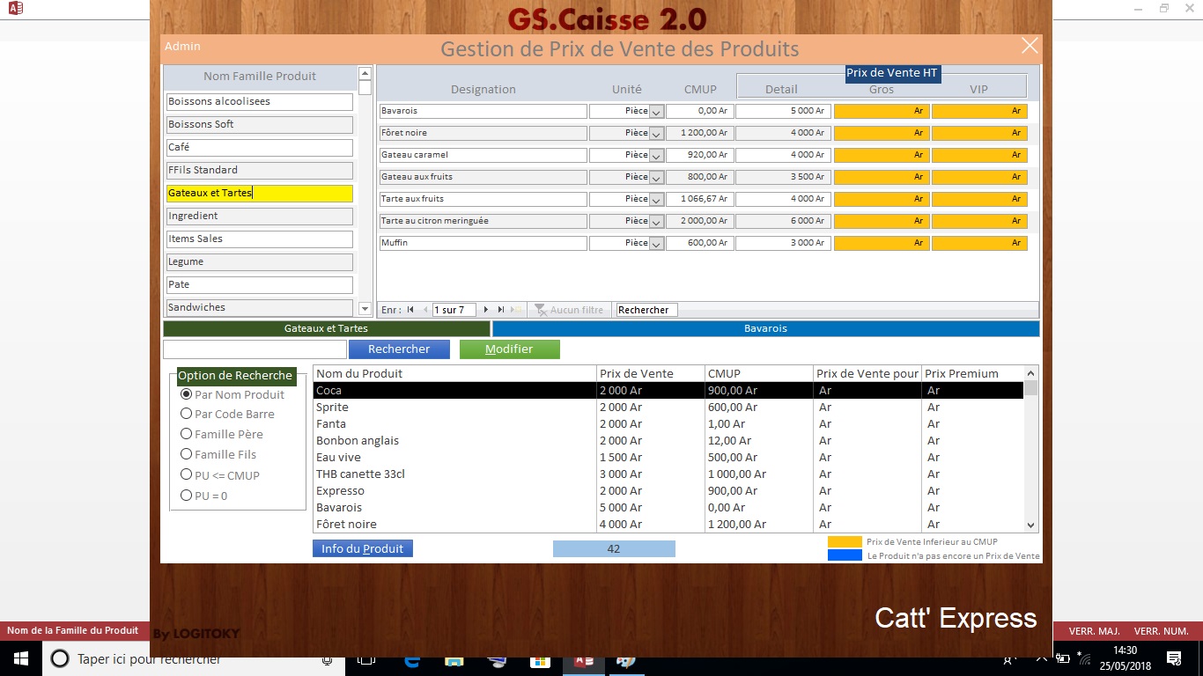The width and height of the screenshot is (1203, 676).
Task: Jump to the last record arrow
Action: [501, 310]
